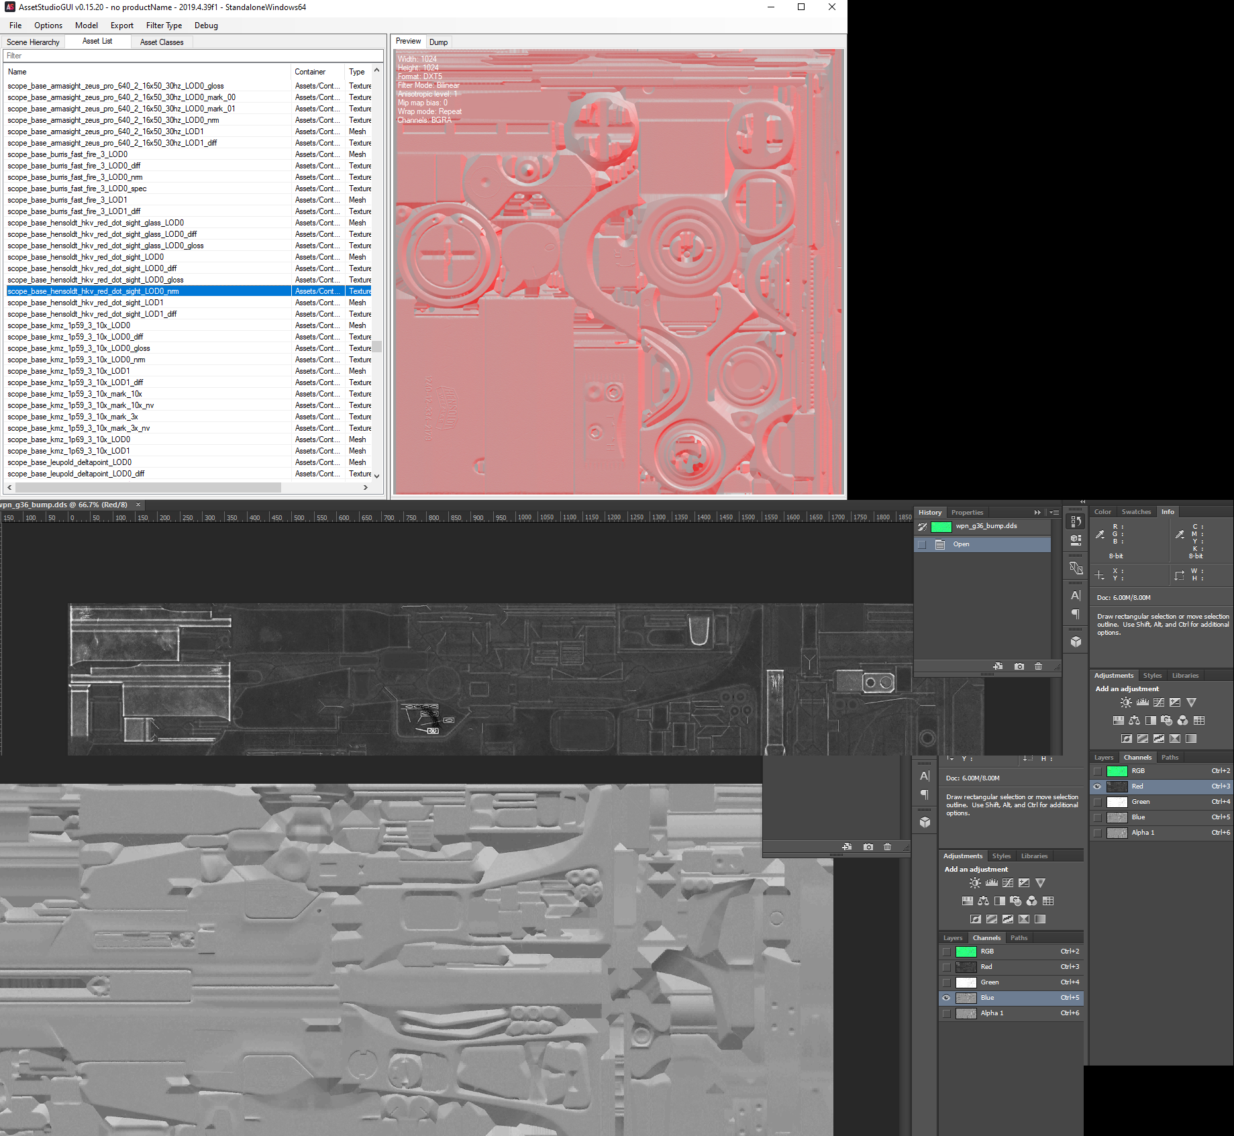1234x1136 pixels.
Task: Show Blue channel in upper Channels panel
Action: coord(1098,817)
